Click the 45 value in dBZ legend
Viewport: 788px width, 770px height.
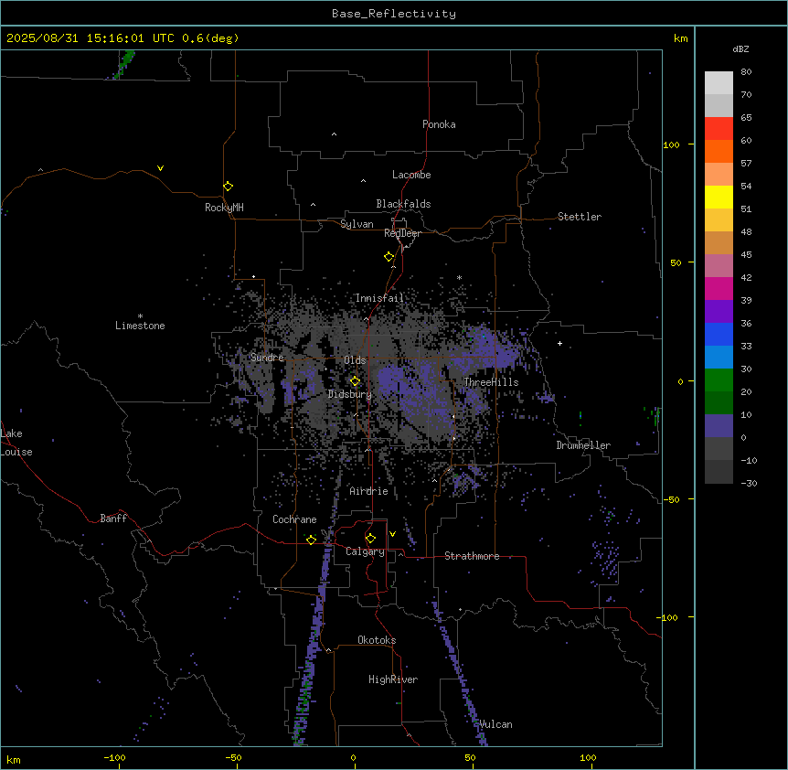(x=746, y=255)
